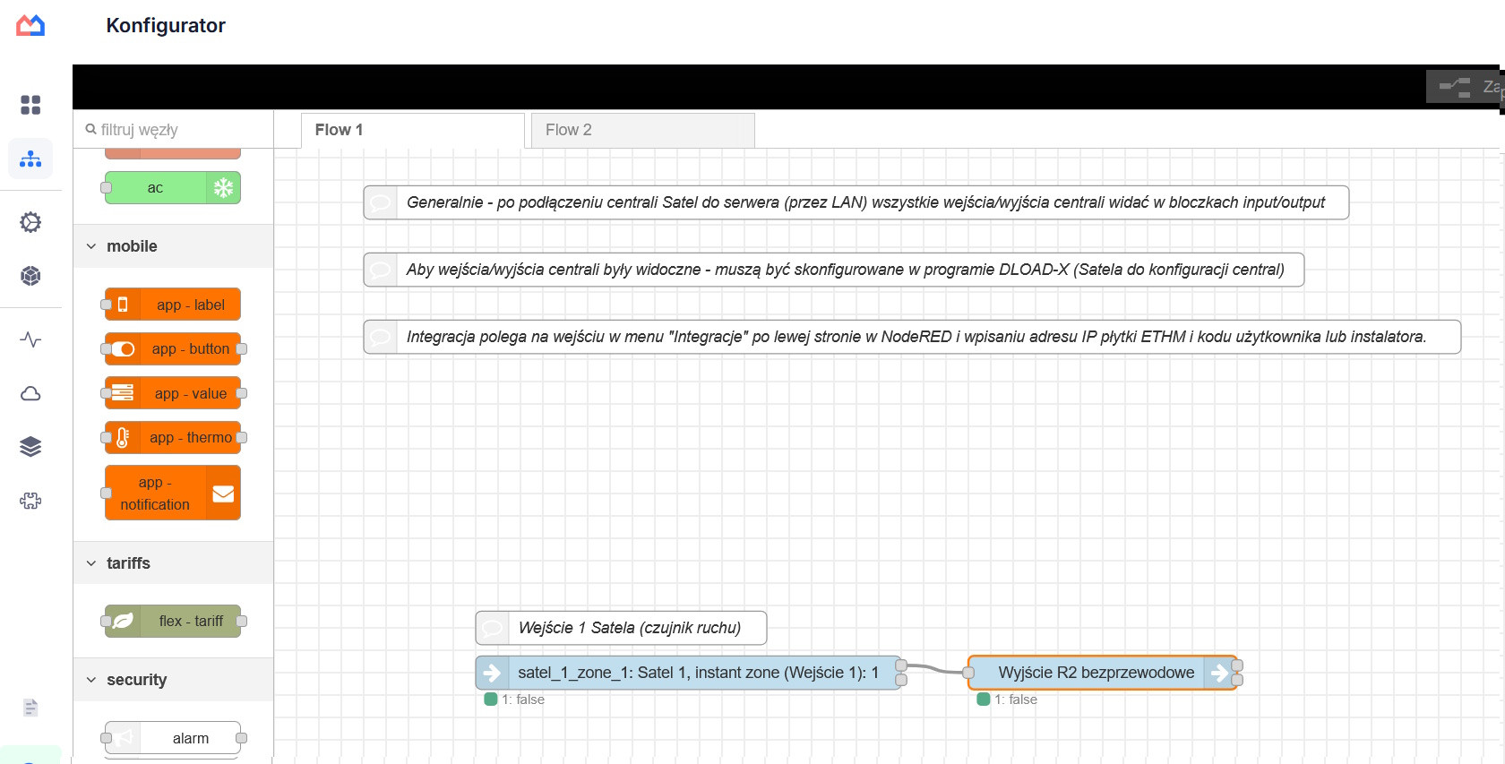Select the comment starting with Integracja polega
This screenshot has height=764, width=1505.
912,337
